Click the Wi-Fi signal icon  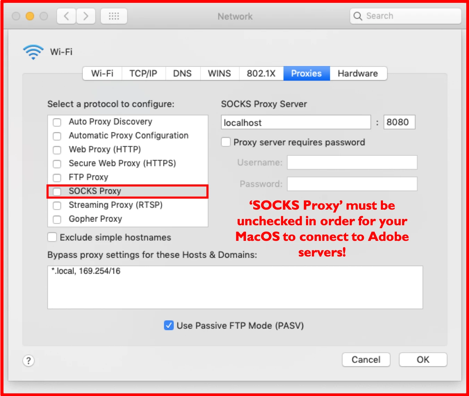pos(33,52)
